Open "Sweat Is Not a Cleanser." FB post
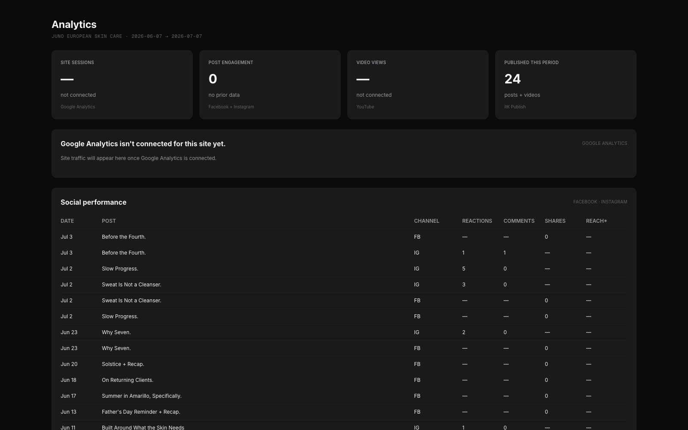This screenshot has width=688, height=430. (x=132, y=301)
